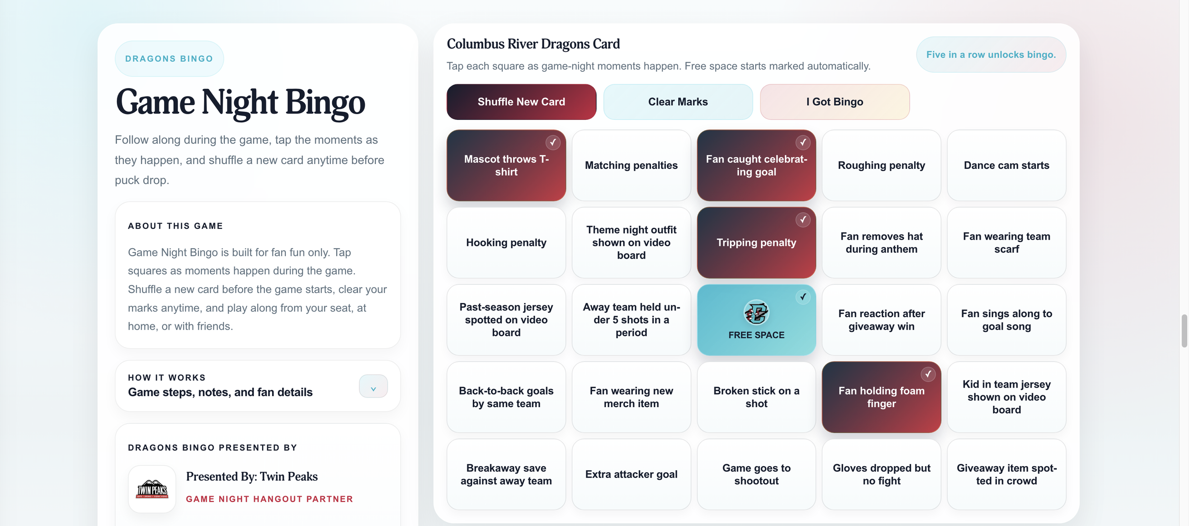Click the page vertical scrollbar thumb

tap(1184, 331)
